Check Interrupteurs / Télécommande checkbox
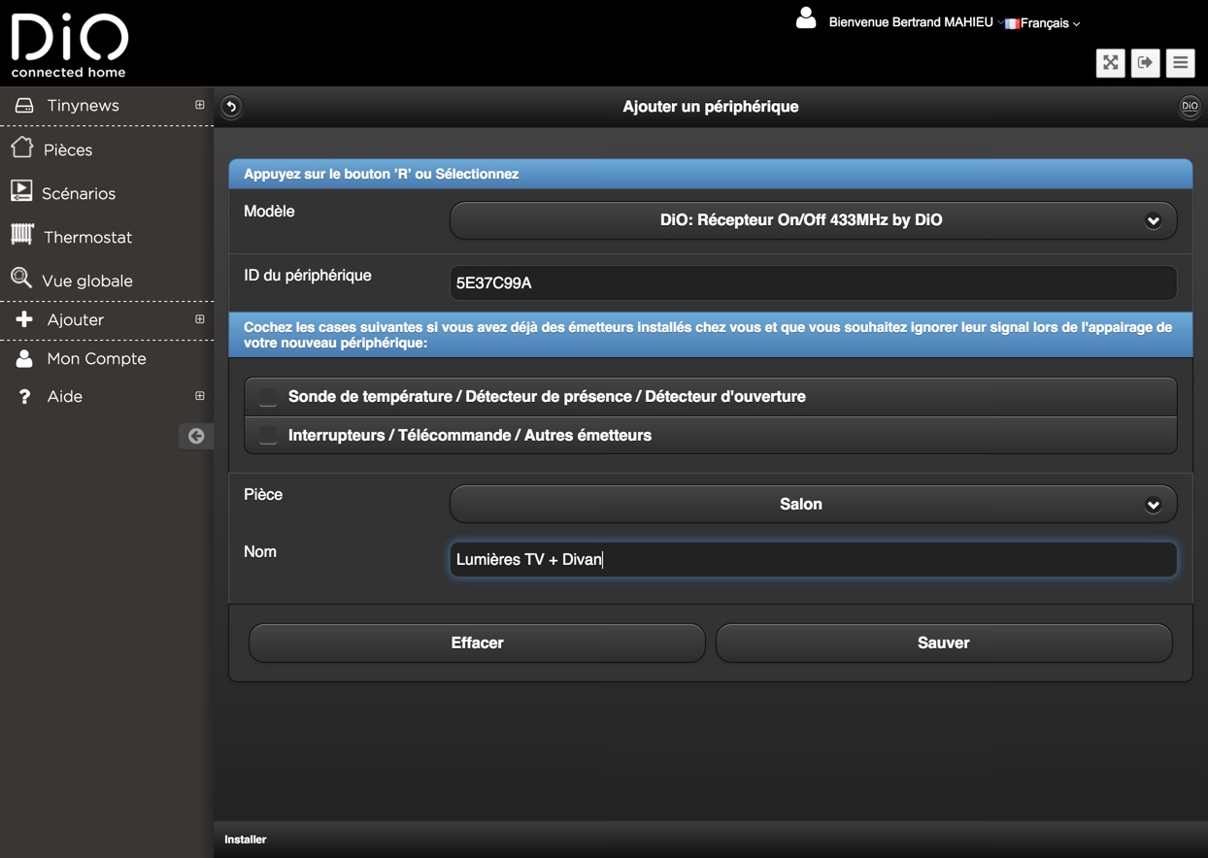 click(x=268, y=436)
